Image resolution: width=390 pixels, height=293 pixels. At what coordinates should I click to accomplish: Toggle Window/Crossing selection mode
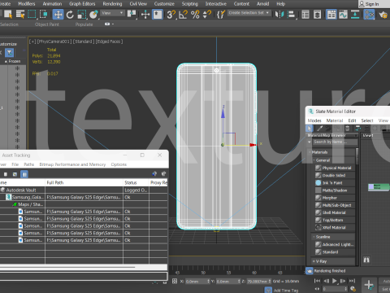[43, 14]
